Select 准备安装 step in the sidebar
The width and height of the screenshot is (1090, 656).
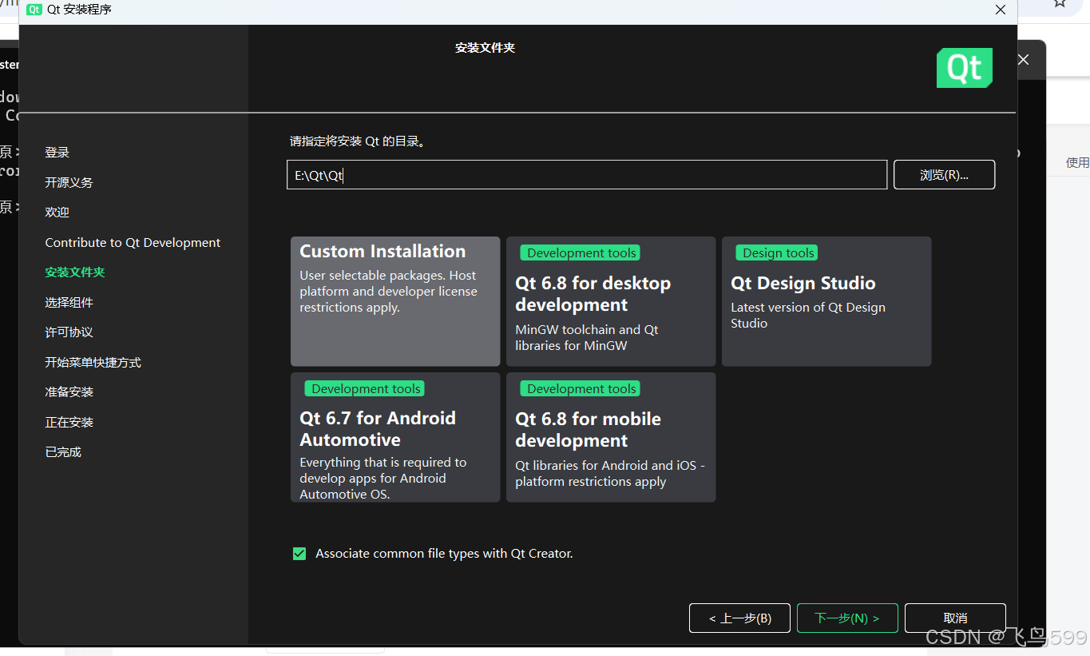(69, 392)
